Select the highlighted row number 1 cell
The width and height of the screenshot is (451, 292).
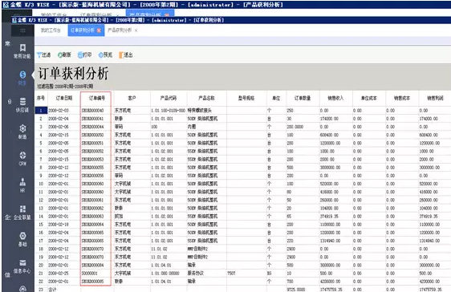(41, 111)
